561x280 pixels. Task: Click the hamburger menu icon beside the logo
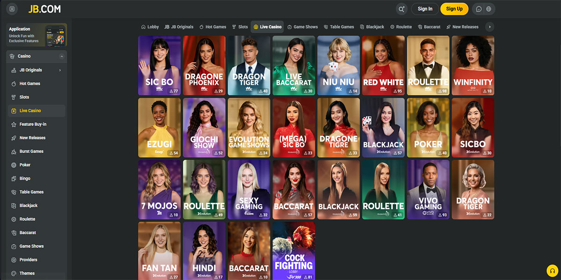tap(12, 9)
